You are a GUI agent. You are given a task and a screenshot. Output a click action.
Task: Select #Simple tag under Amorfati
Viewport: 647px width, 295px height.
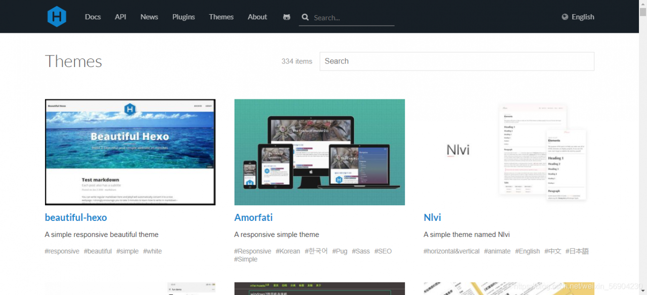pyautogui.click(x=246, y=259)
